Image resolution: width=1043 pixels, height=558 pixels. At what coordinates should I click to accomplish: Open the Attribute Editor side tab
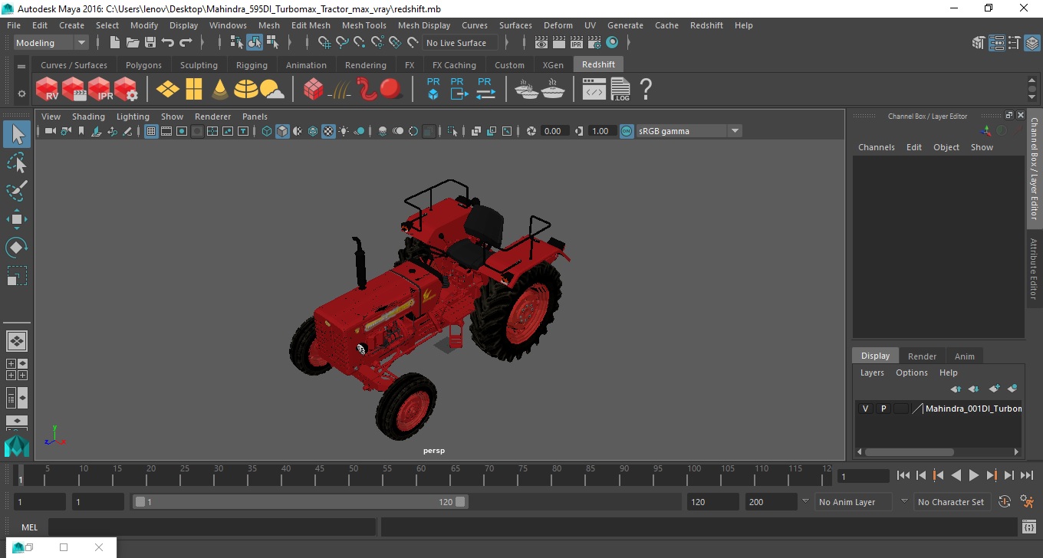click(1034, 269)
